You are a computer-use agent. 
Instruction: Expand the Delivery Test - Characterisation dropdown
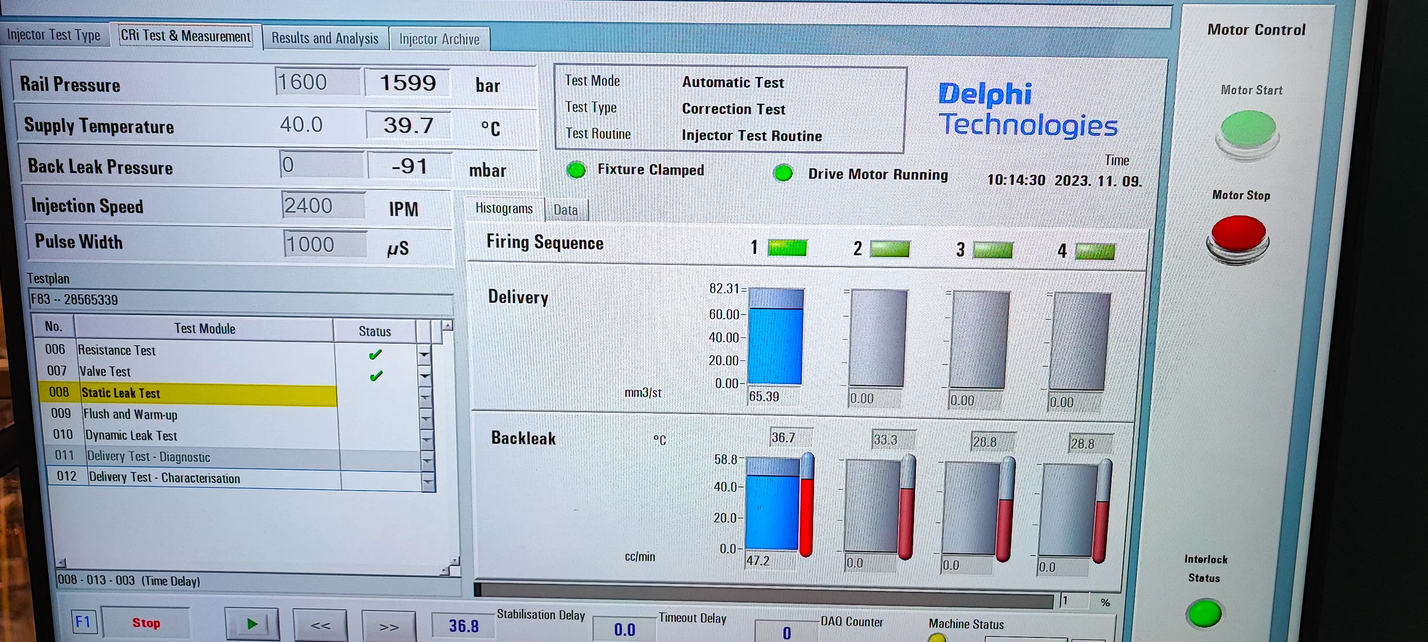(x=427, y=482)
